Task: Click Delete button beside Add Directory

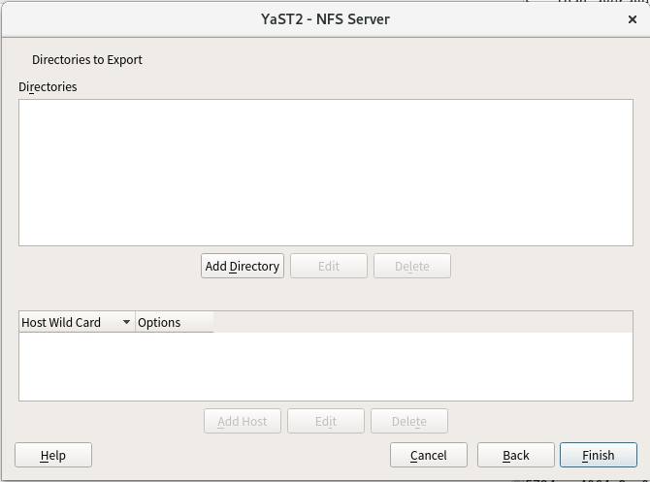Action: click(x=412, y=266)
